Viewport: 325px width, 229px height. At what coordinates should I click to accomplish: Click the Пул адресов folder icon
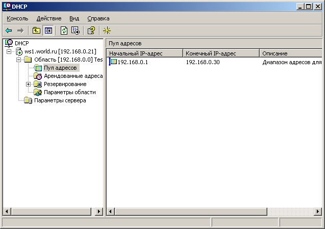pos(38,68)
